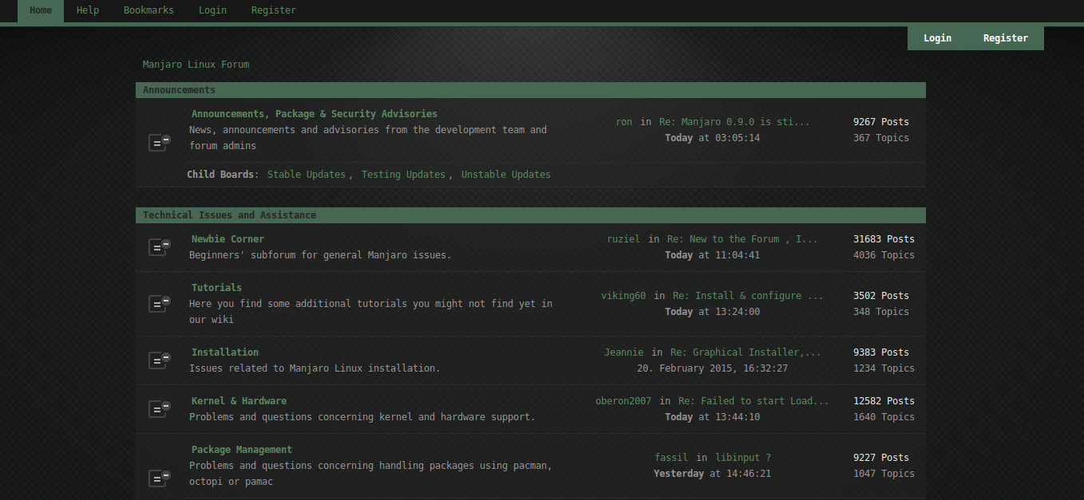Open the libinput ? topic

click(743, 457)
